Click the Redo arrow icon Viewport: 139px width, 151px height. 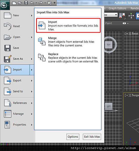pyautogui.click(x=41, y=3)
